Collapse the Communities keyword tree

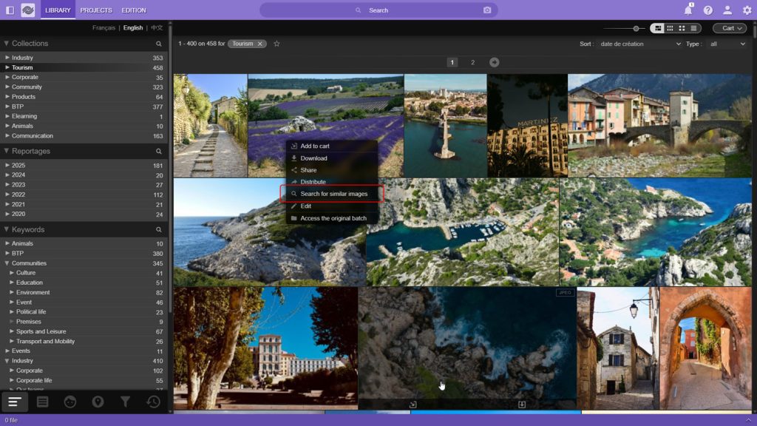[x=7, y=263]
